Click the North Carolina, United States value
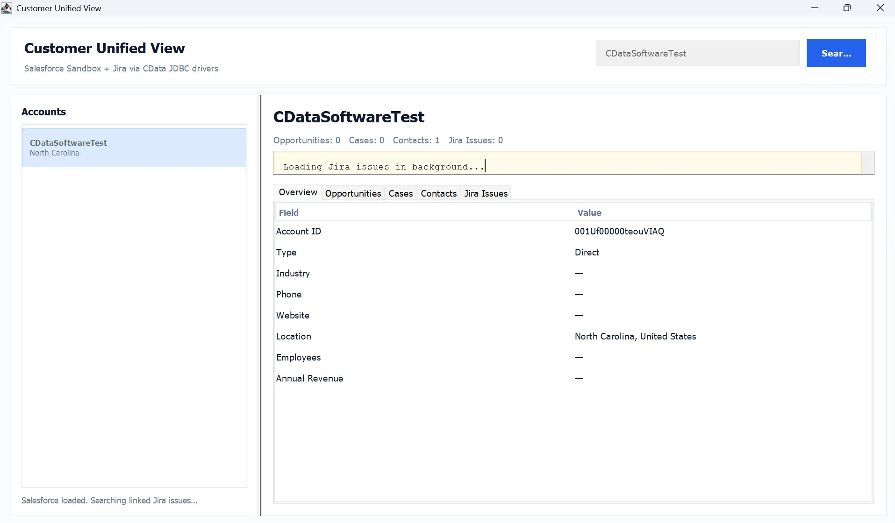Viewport: 895px width, 523px height. pos(635,336)
